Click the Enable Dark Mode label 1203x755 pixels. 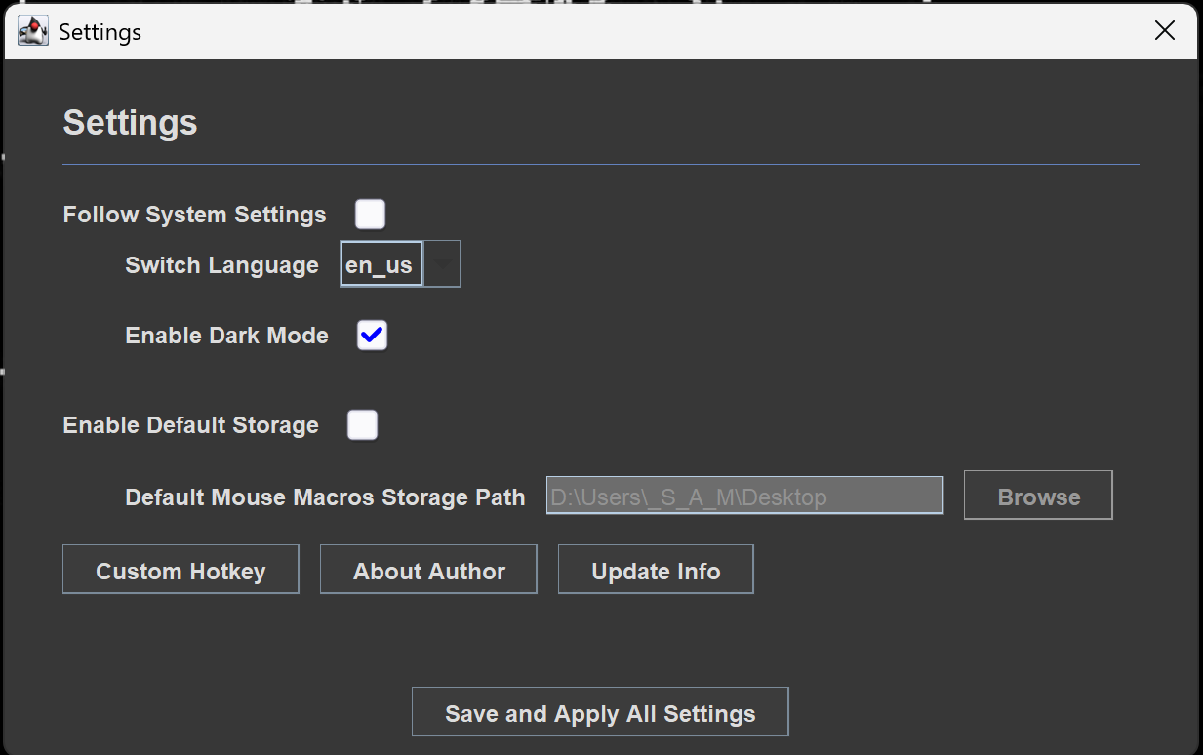[x=226, y=335]
